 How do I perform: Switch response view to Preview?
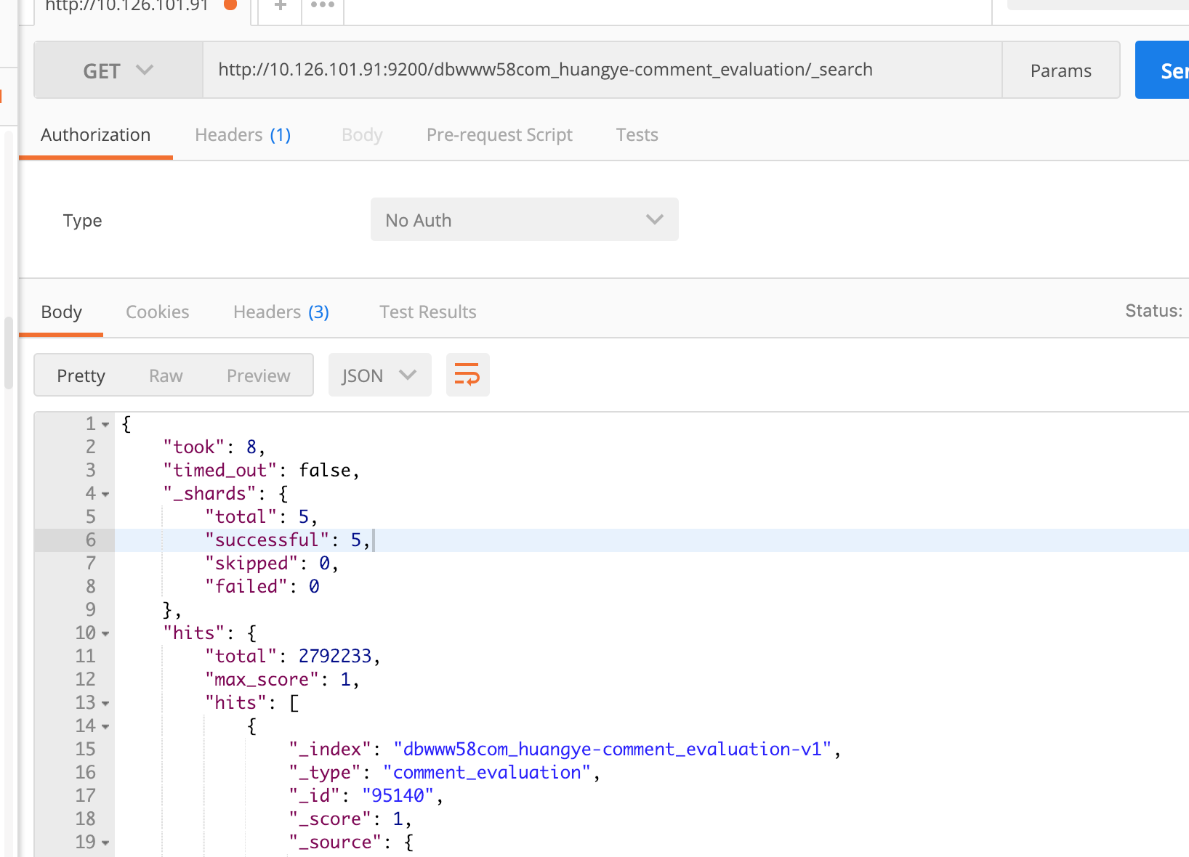click(258, 375)
